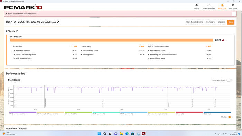Open the Benchmarks section icon
The image size is (242, 136).
(x=209, y=6)
